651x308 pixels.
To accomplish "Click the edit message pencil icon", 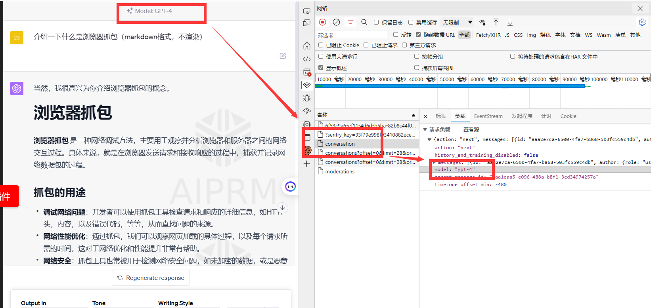I will click(x=283, y=56).
